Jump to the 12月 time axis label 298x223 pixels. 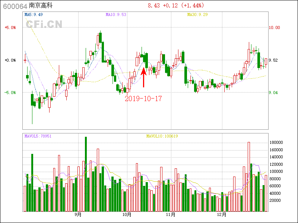222,214
